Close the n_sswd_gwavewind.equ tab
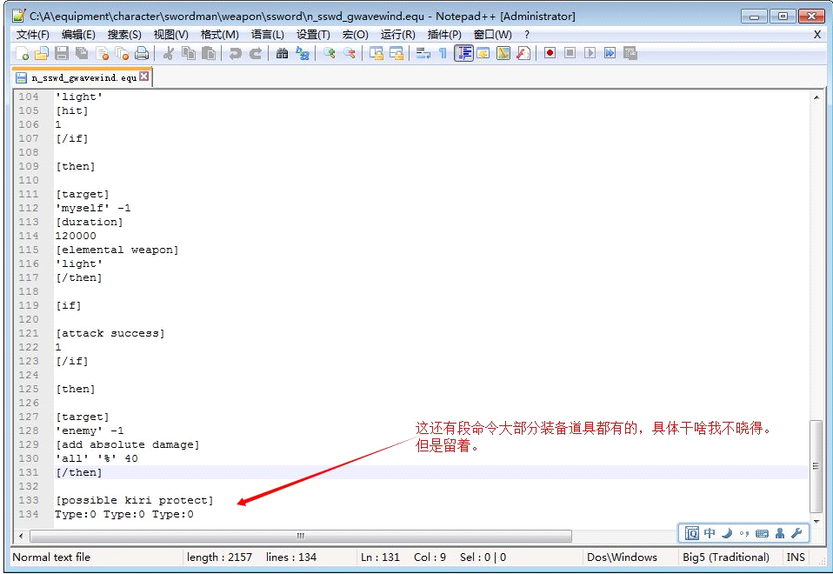The image size is (833, 574). click(x=144, y=77)
